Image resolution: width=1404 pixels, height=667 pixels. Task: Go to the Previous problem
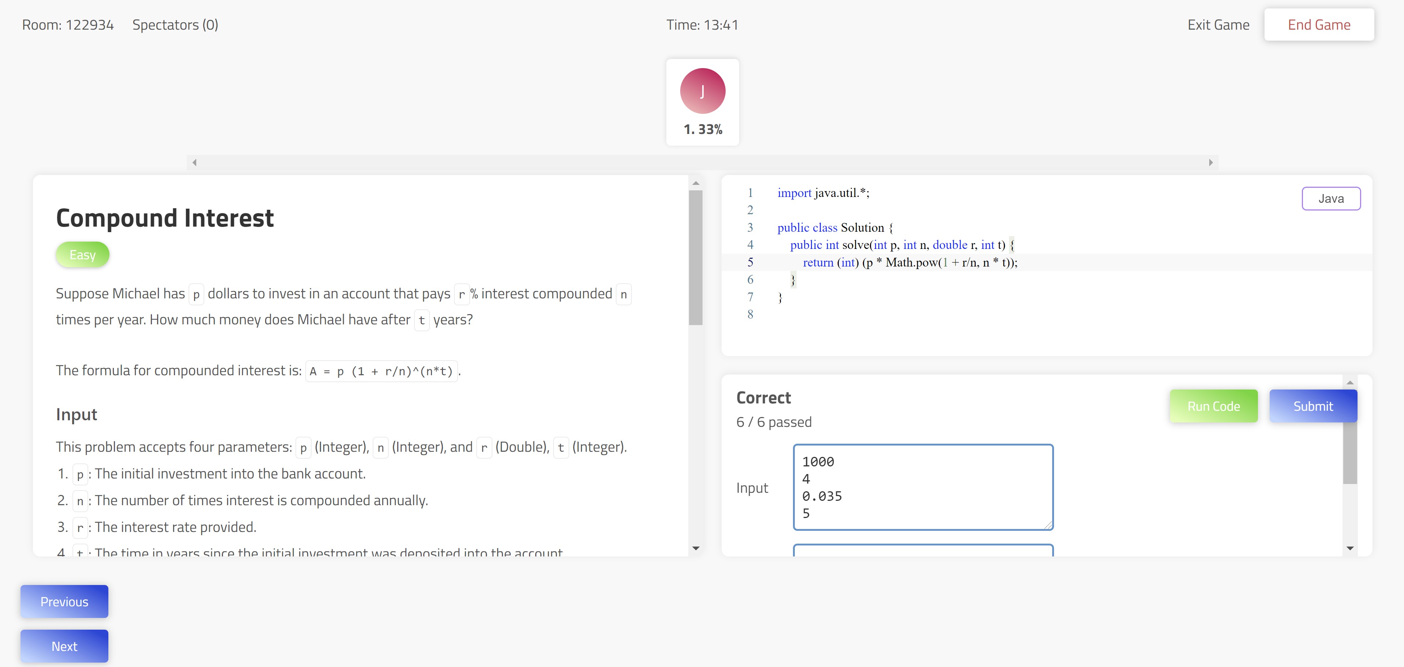pos(64,601)
